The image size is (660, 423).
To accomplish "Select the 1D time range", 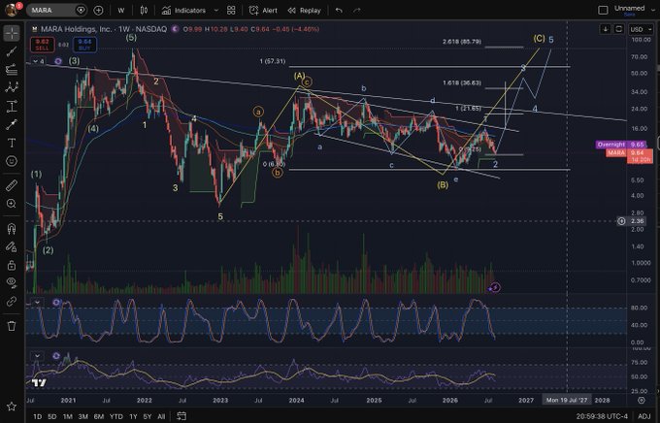I will coord(38,416).
